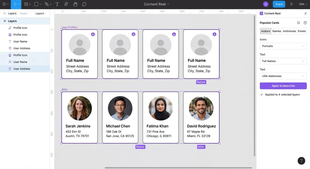Click the Share button
Image resolution: width=310 pixels, height=169 pixels.
[x=279, y=4]
